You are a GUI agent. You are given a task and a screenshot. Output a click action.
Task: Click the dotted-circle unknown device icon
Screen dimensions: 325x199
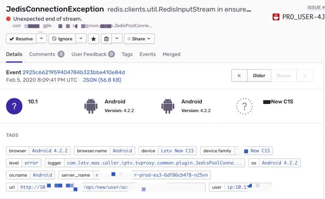pos(245,106)
